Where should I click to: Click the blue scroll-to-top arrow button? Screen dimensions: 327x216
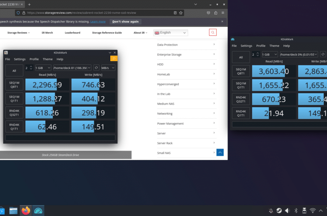coord(220,152)
